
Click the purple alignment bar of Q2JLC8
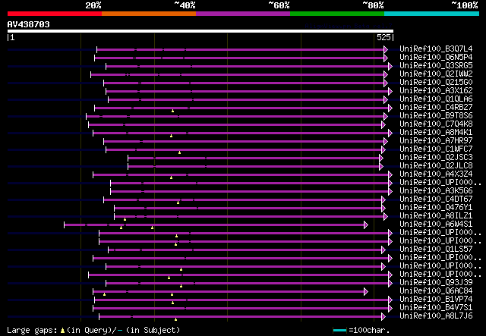coord(254,166)
